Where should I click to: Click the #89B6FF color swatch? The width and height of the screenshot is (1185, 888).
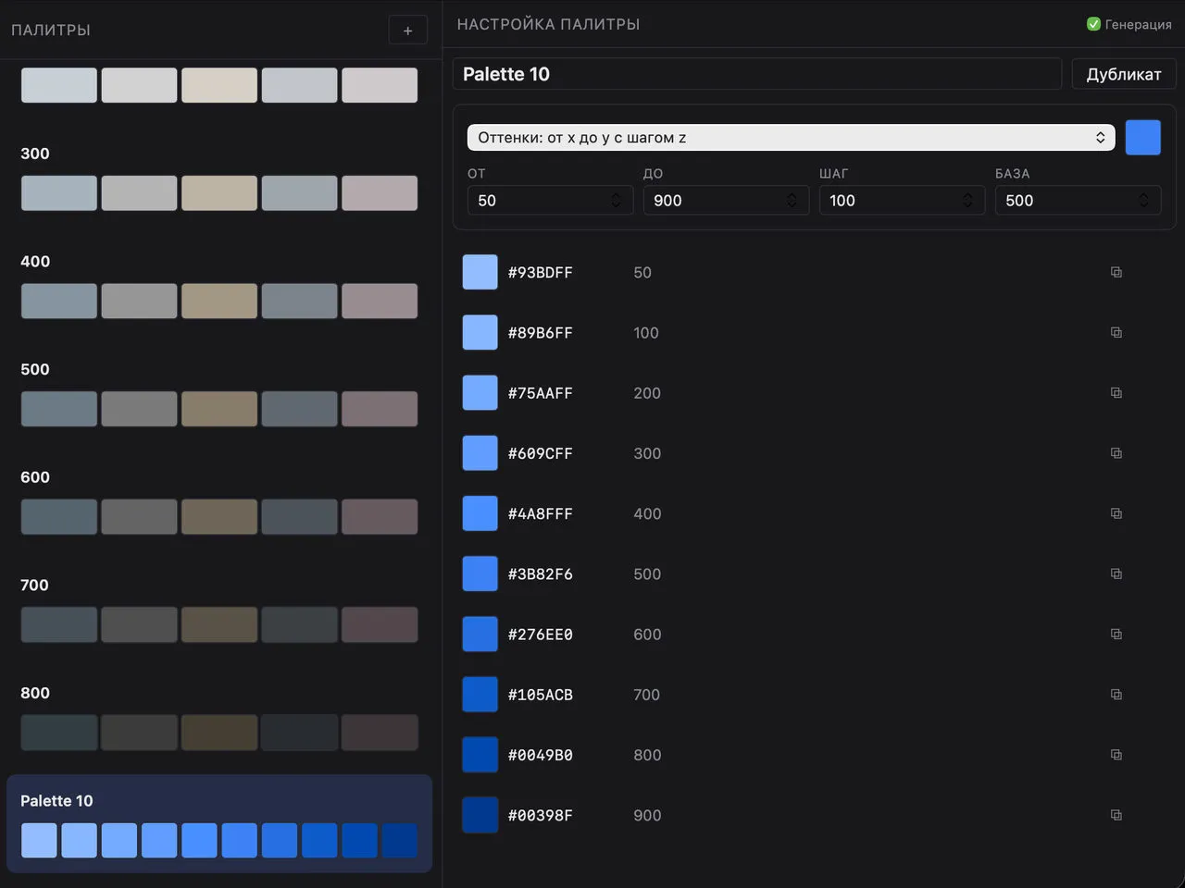point(480,332)
